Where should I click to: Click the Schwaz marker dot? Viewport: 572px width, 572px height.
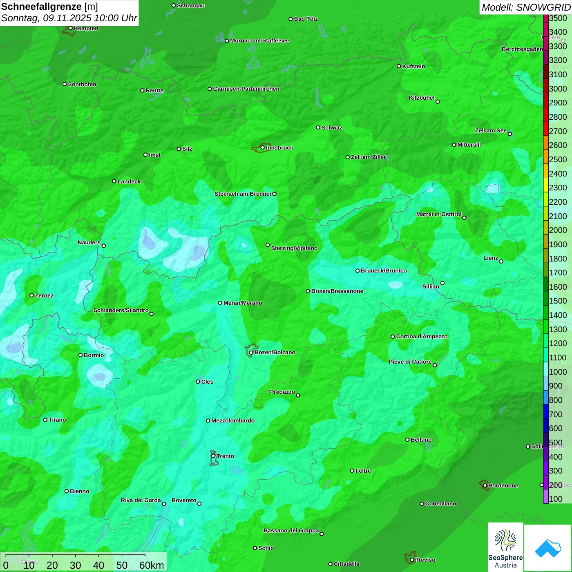pos(318,127)
